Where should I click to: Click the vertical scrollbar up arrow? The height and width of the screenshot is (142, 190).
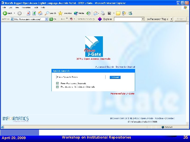click(x=187, y=24)
